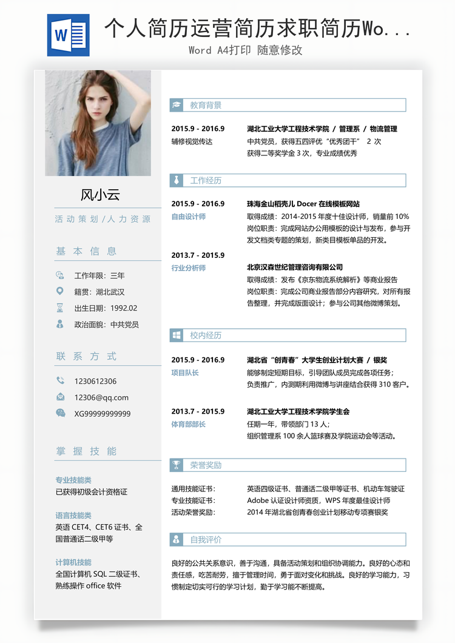Click the 行业分析师 job title
Image resolution: width=455 pixels, height=643 pixels.
(188, 268)
